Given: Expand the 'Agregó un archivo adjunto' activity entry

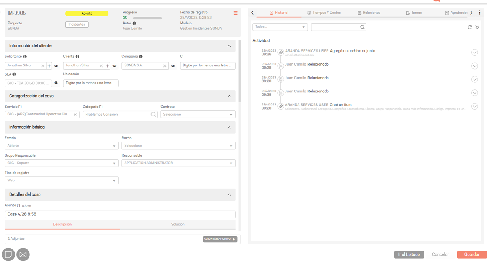Looking at the screenshot, I should [474, 52].
